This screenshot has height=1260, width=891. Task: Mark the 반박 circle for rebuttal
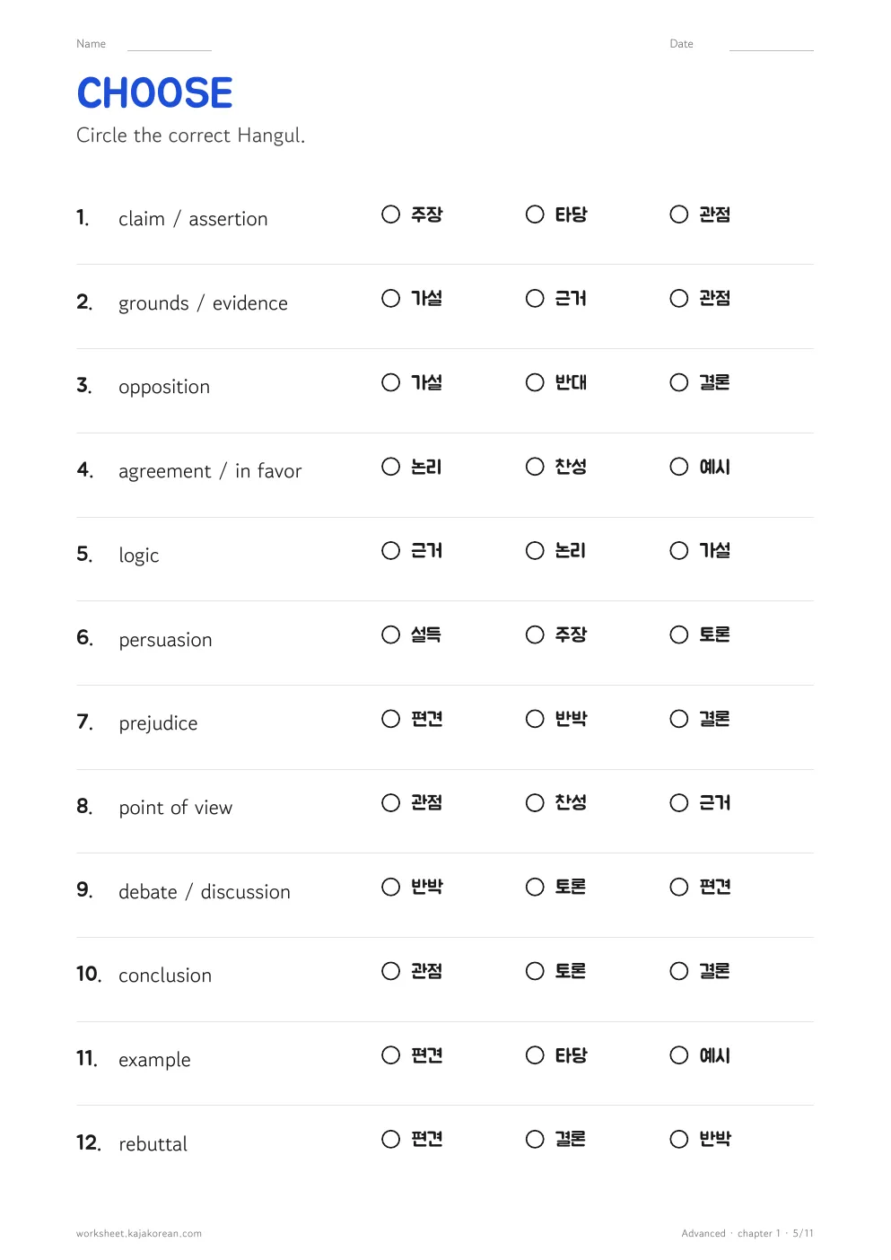(x=679, y=1139)
